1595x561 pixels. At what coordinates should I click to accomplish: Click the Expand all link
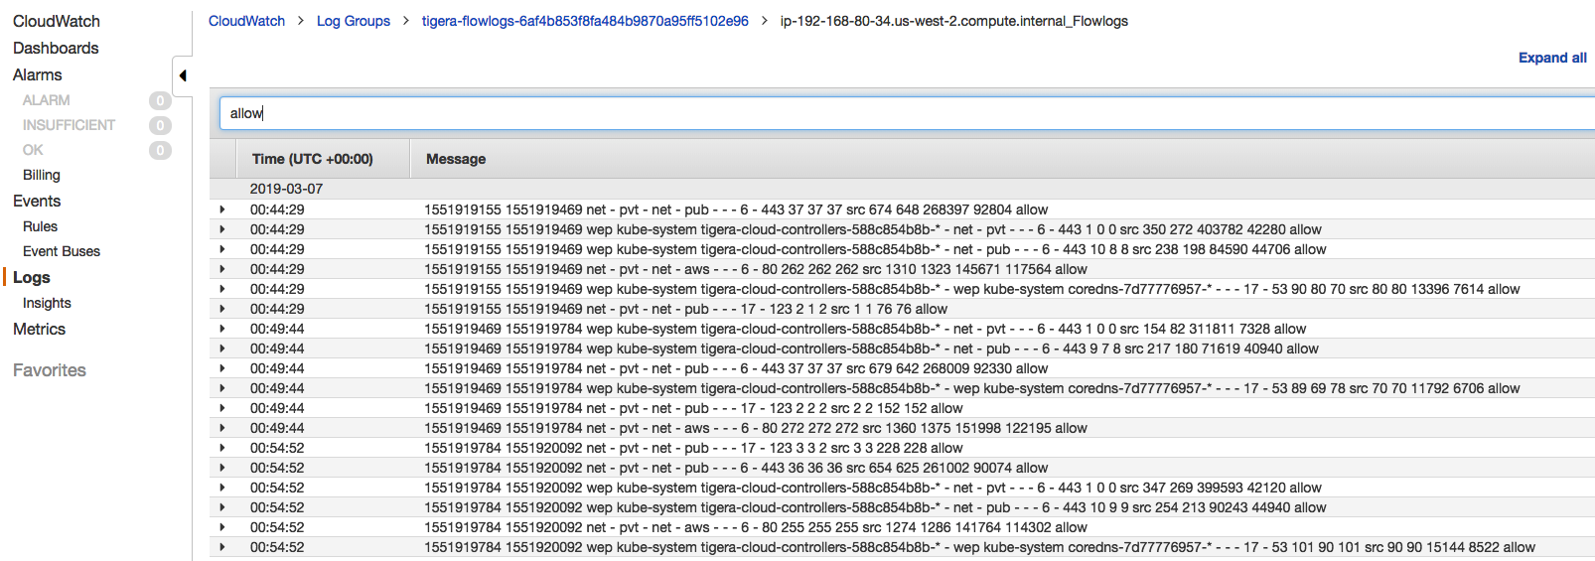[x=1551, y=58]
